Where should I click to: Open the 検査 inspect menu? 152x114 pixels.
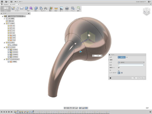pos(56,11)
